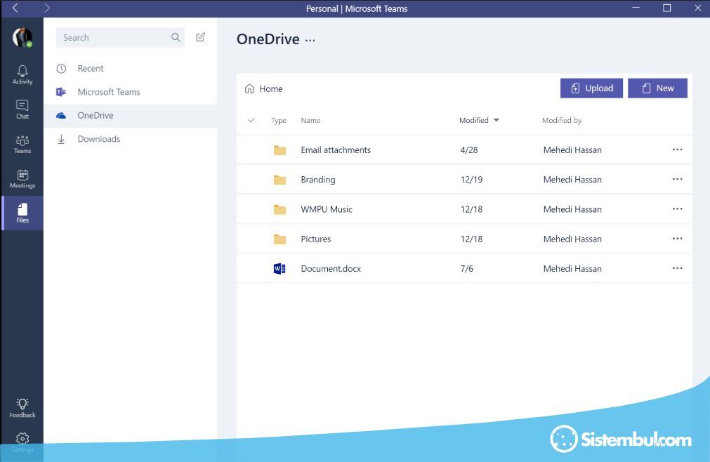The height and width of the screenshot is (462, 710).
Task: Click the Upload button
Action: click(x=591, y=88)
